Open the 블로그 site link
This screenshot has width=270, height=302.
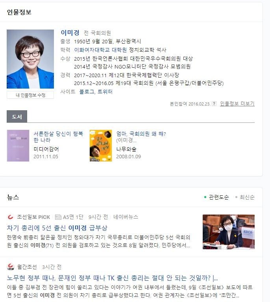87,92
